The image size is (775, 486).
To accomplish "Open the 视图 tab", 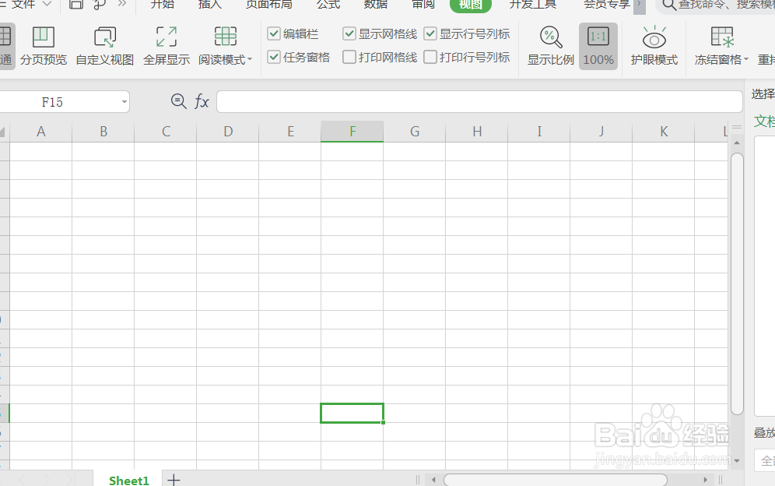I will pyautogui.click(x=471, y=5).
